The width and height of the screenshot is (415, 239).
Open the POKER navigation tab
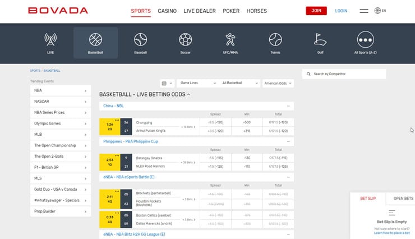[231, 11]
